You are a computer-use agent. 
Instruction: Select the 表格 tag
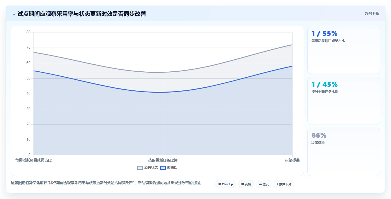[246, 184]
